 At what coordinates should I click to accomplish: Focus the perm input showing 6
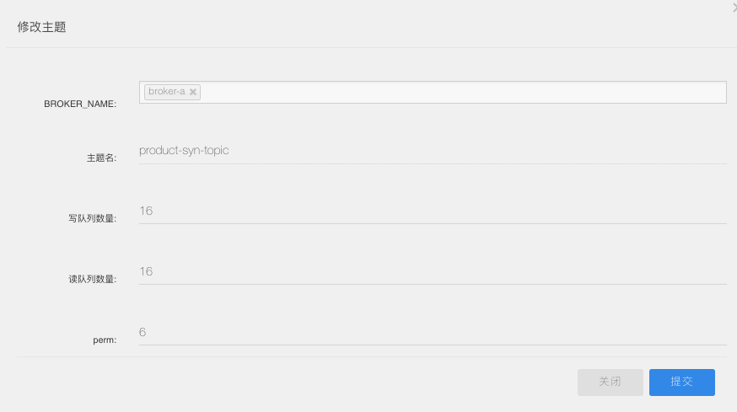click(x=433, y=333)
